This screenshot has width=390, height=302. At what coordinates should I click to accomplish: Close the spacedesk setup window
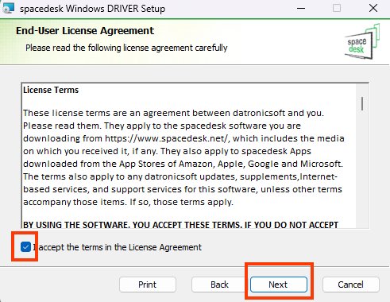(x=373, y=8)
